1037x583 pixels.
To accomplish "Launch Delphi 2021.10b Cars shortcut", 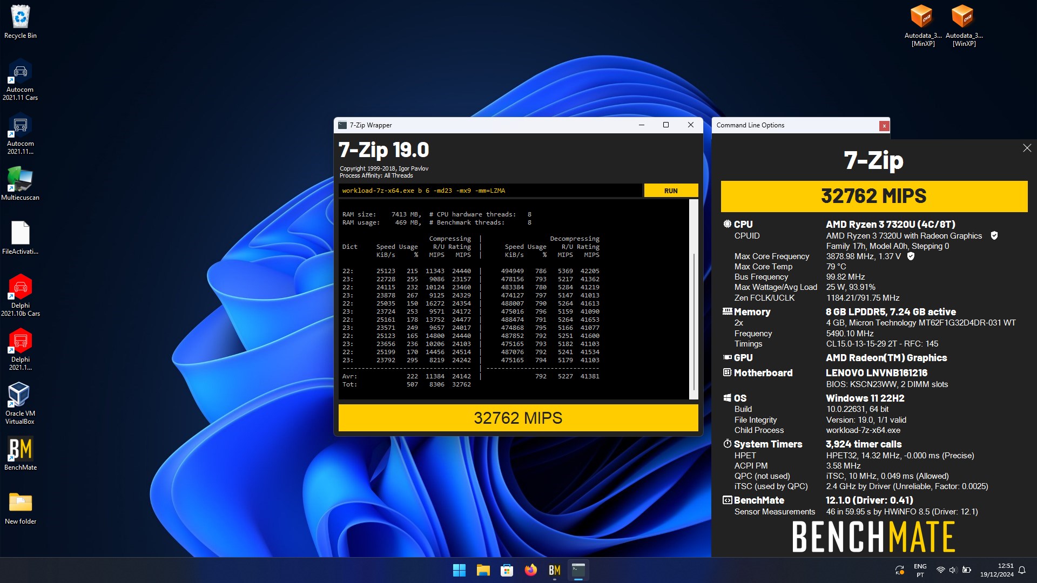I will tap(21, 296).
